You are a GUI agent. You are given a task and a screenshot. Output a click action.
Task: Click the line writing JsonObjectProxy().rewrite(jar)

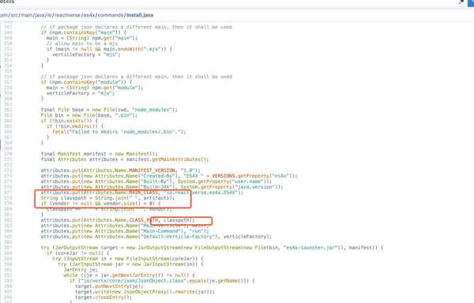145,291
